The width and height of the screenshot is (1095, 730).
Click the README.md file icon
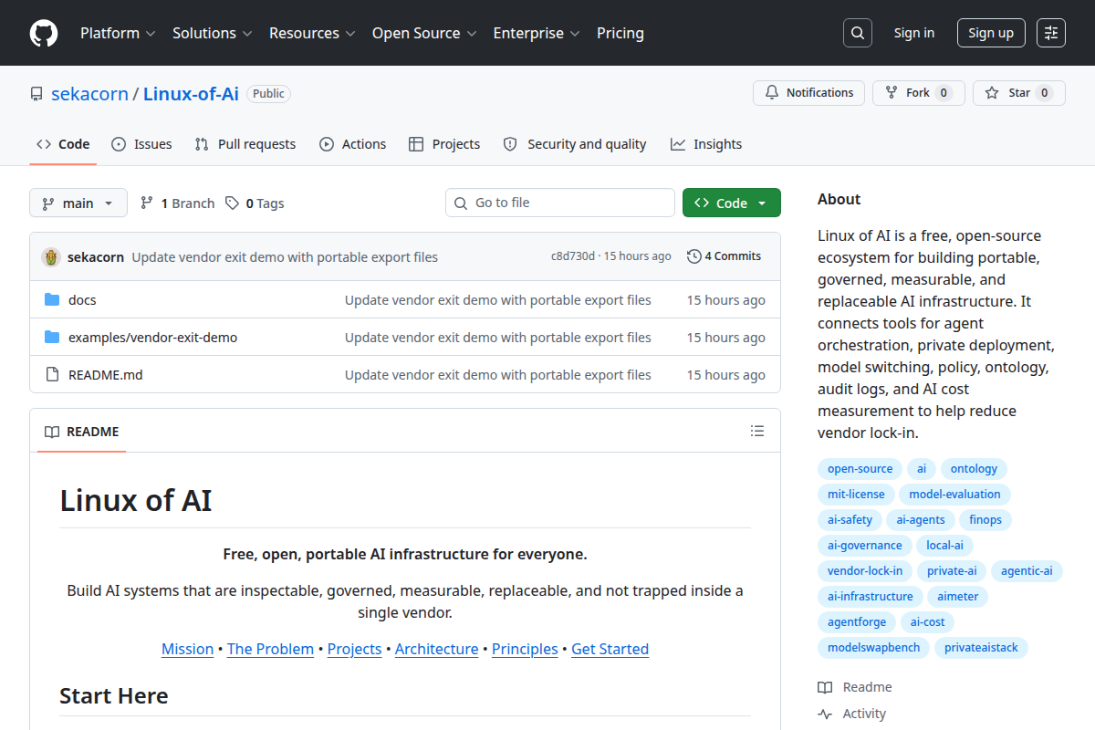[52, 375]
